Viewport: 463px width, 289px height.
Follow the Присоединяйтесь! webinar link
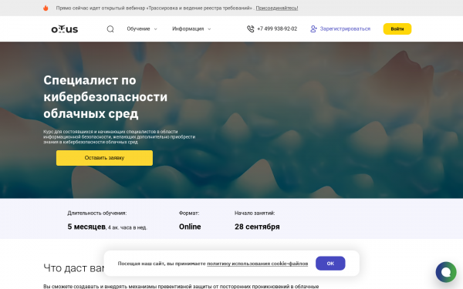tap(277, 8)
